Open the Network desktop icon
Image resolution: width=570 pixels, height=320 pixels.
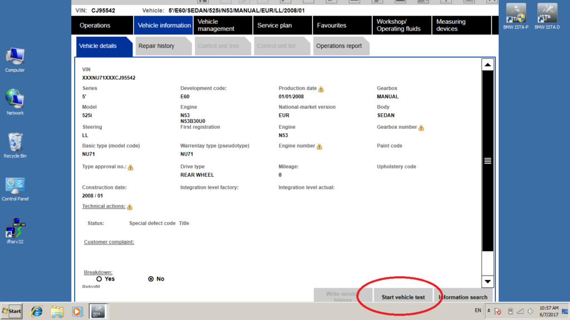pyautogui.click(x=15, y=102)
